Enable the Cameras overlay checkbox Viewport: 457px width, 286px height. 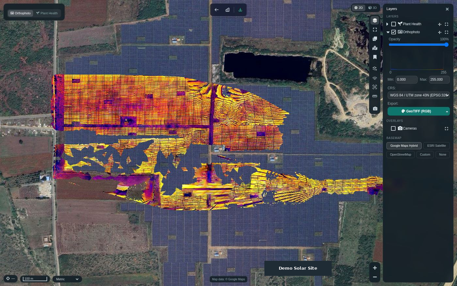[393, 128]
